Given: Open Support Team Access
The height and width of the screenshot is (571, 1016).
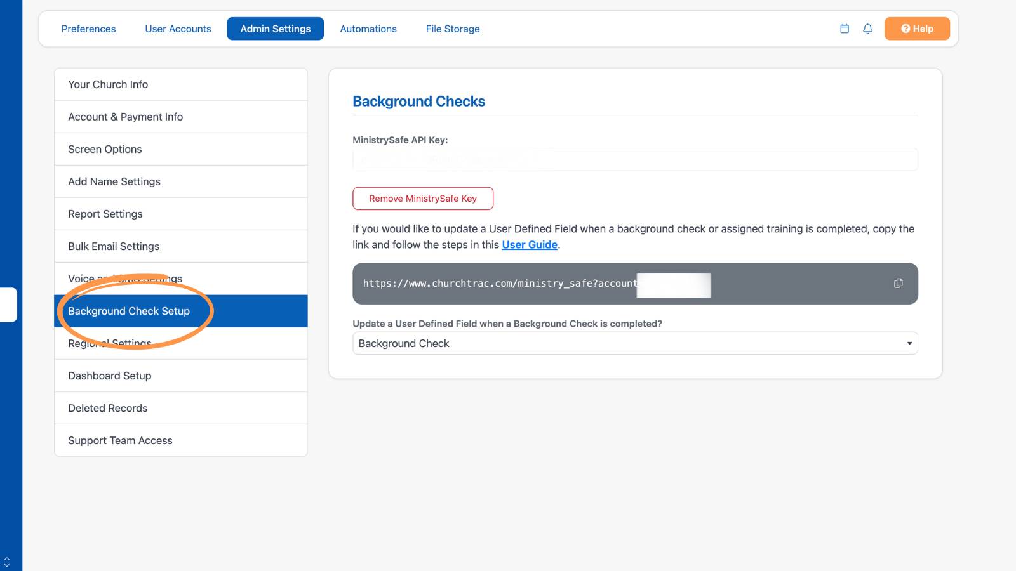Looking at the screenshot, I should click(181, 440).
